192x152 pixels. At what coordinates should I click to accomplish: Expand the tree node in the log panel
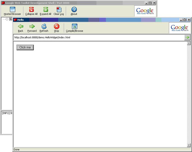point(7,20)
